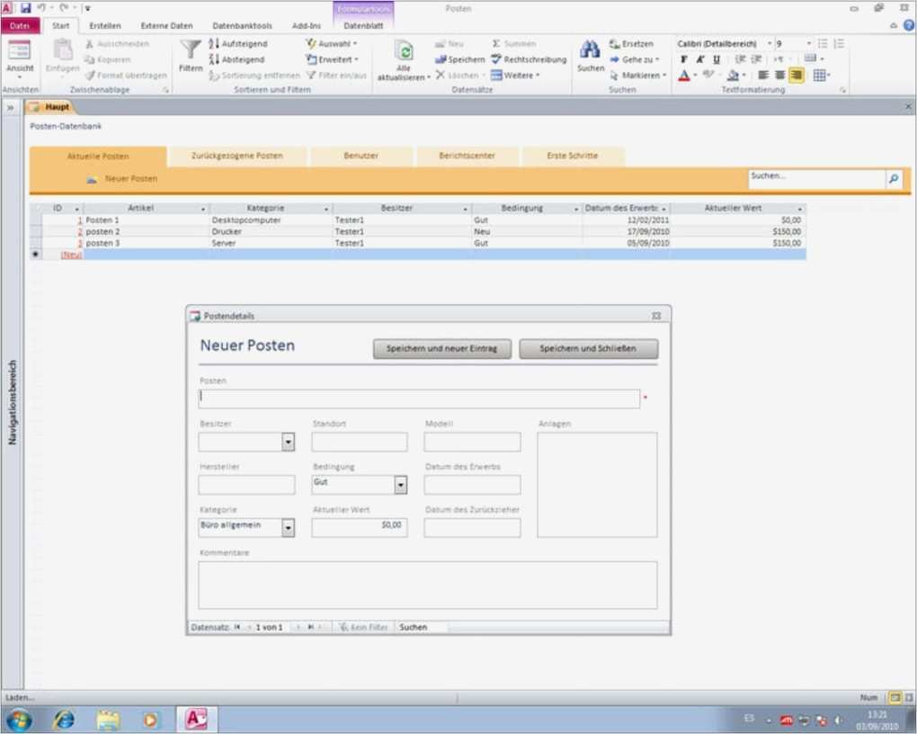
Task: Click background fill color bucket icon
Action: pyautogui.click(x=733, y=75)
